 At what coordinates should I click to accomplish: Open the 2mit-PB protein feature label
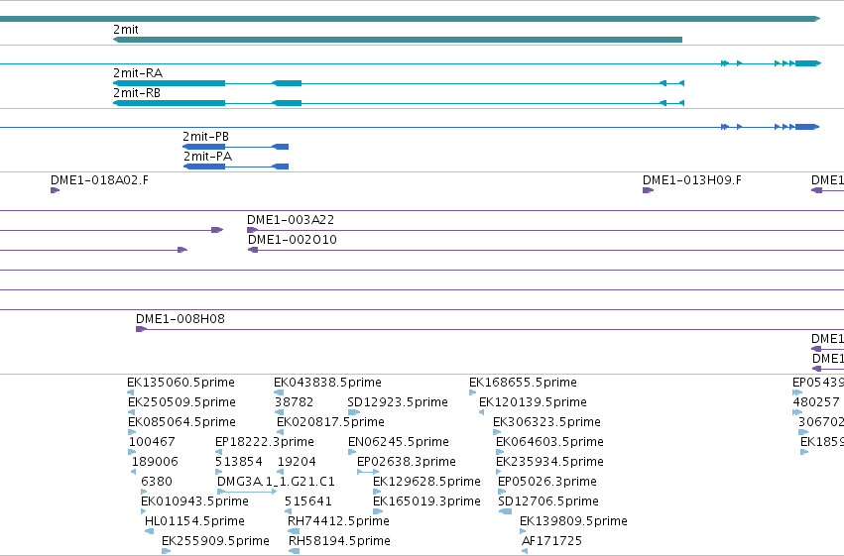(x=205, y=137)
